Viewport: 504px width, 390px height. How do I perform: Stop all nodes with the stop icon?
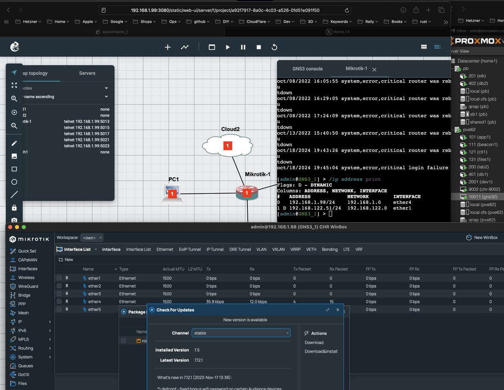point(259,47)
